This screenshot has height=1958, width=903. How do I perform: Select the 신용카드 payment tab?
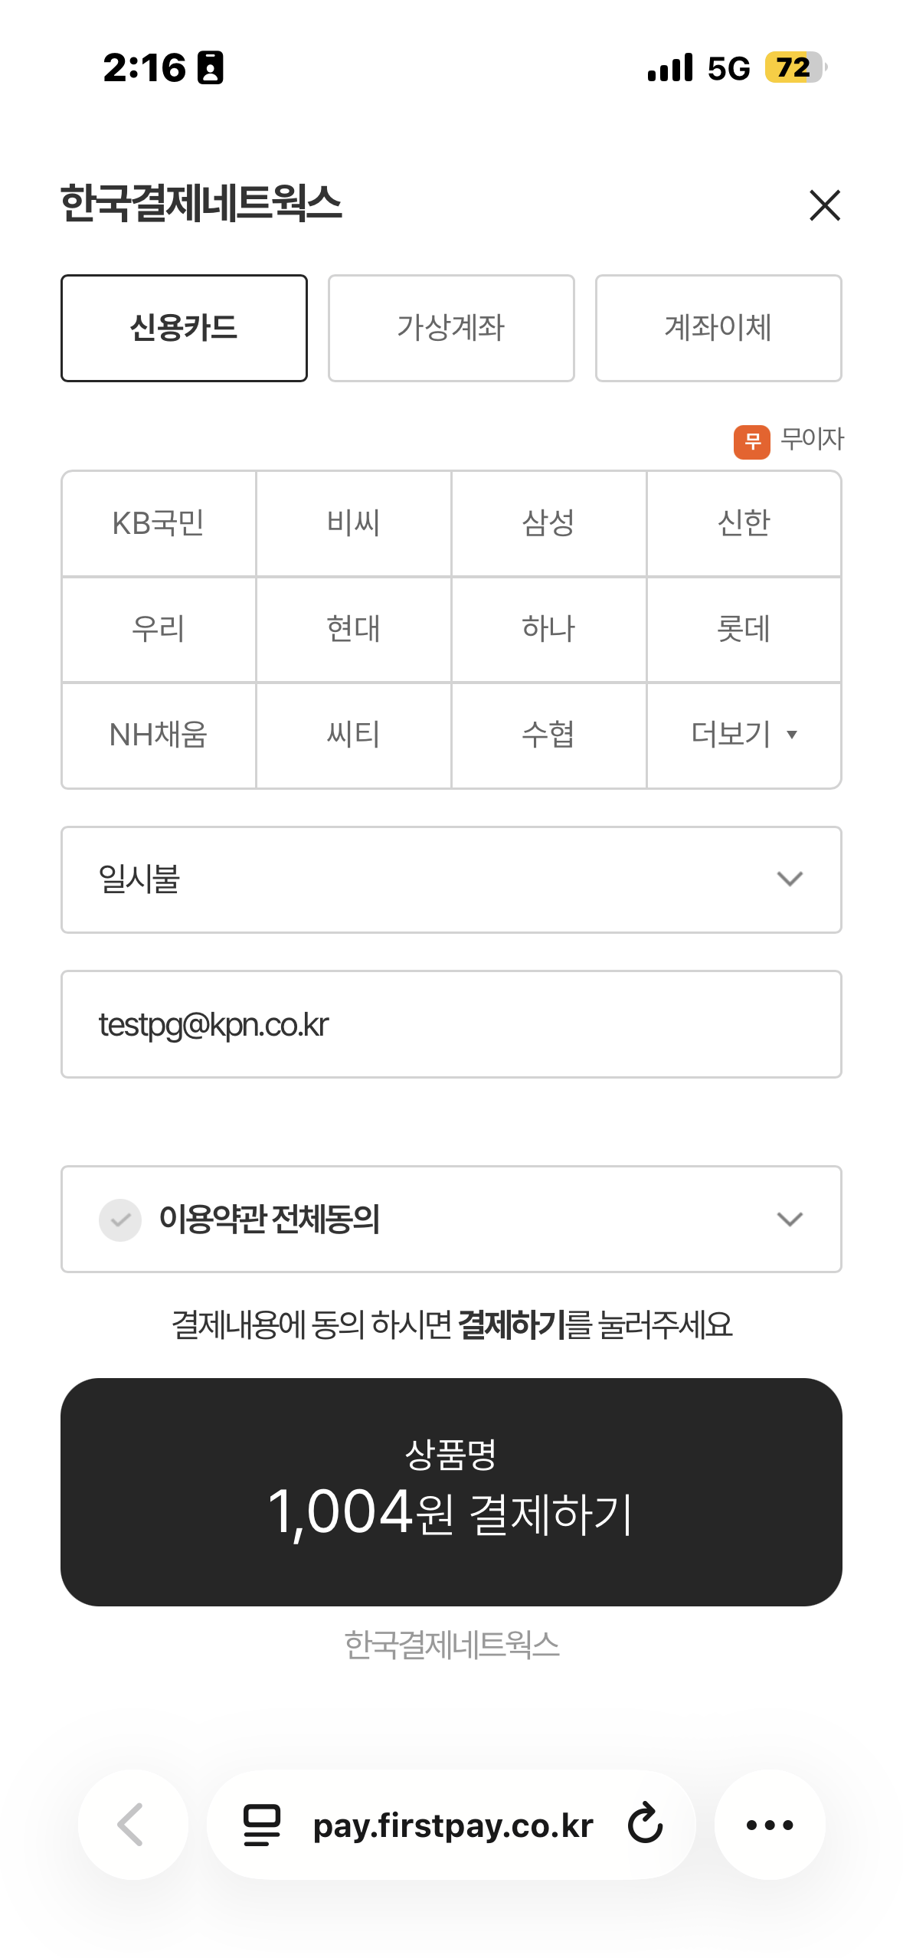click(184, 328)
